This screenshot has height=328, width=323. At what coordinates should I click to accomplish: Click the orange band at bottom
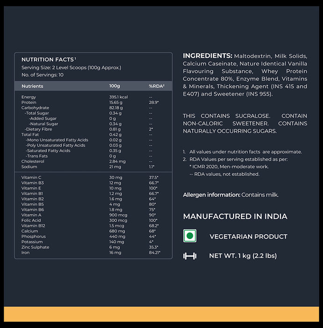161,314
